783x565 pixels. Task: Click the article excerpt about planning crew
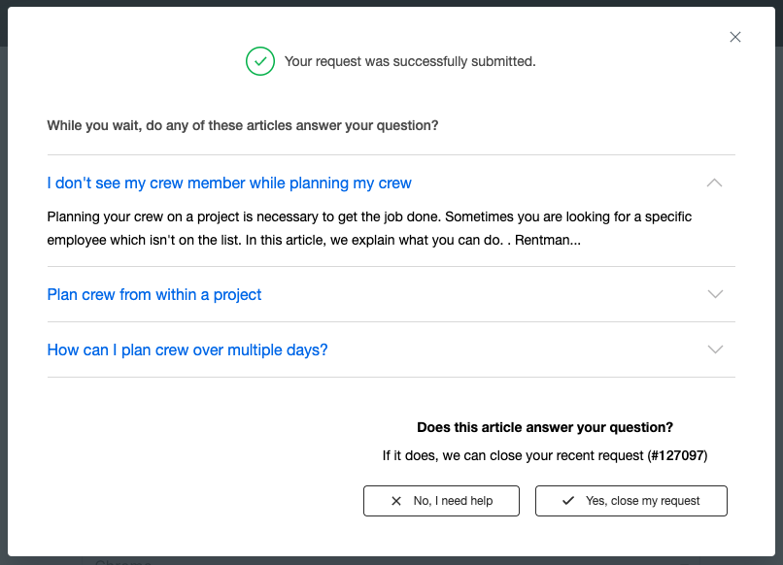pyautogui.click(x=369, y=228)
